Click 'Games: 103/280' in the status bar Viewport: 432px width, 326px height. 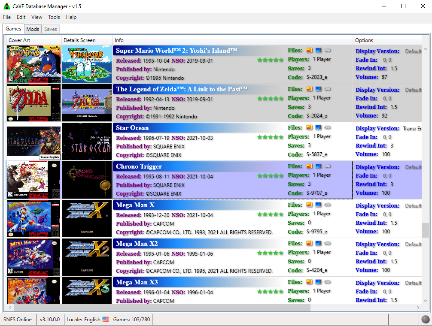(132, 320)
